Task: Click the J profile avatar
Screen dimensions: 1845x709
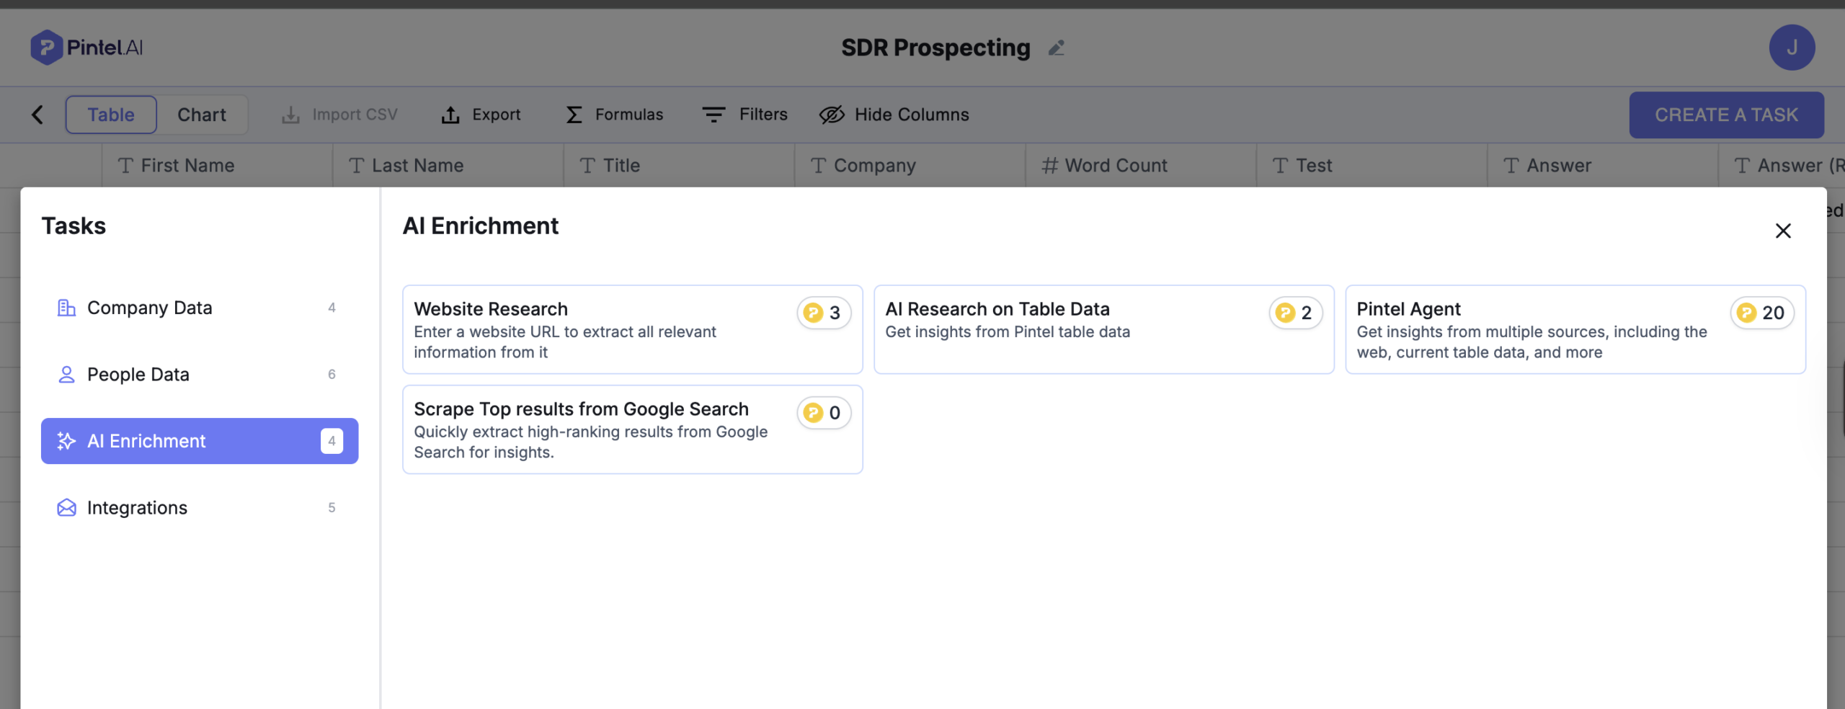Action: [1793, 47]
